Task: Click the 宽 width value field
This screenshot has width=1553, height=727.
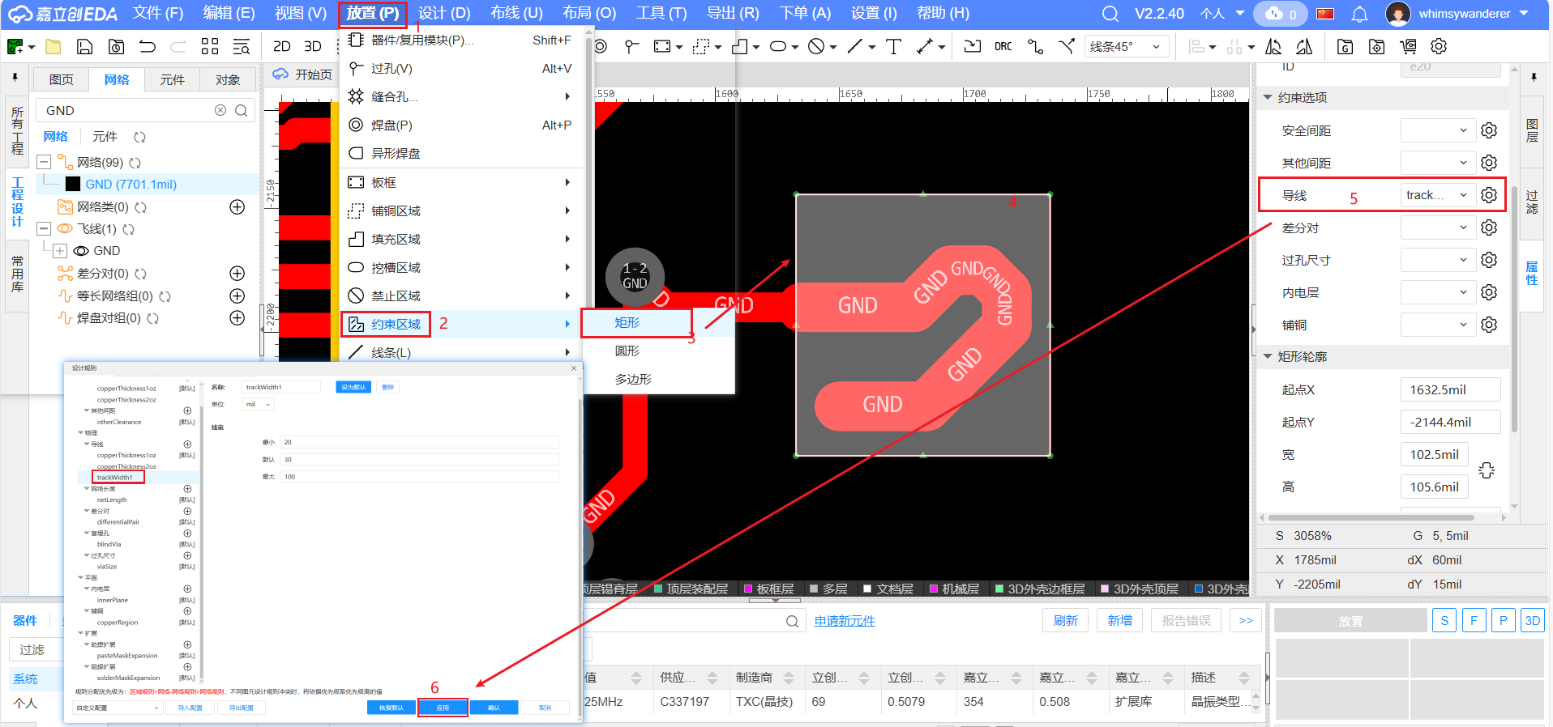Action: 1434,454
